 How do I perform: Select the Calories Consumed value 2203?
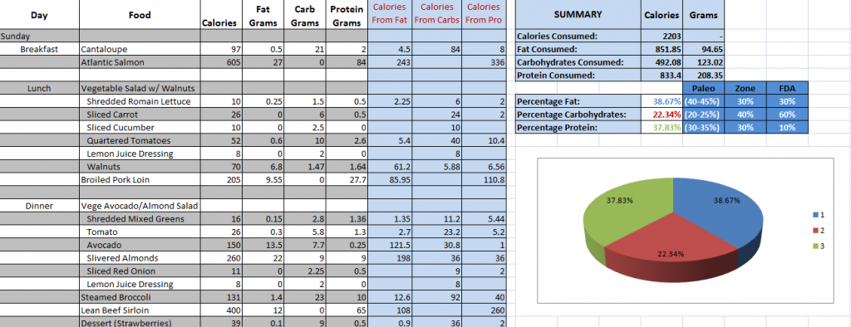click(x=662, y=37)
